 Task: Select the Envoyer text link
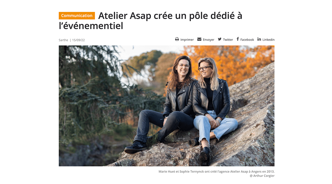tap(208, 40)
